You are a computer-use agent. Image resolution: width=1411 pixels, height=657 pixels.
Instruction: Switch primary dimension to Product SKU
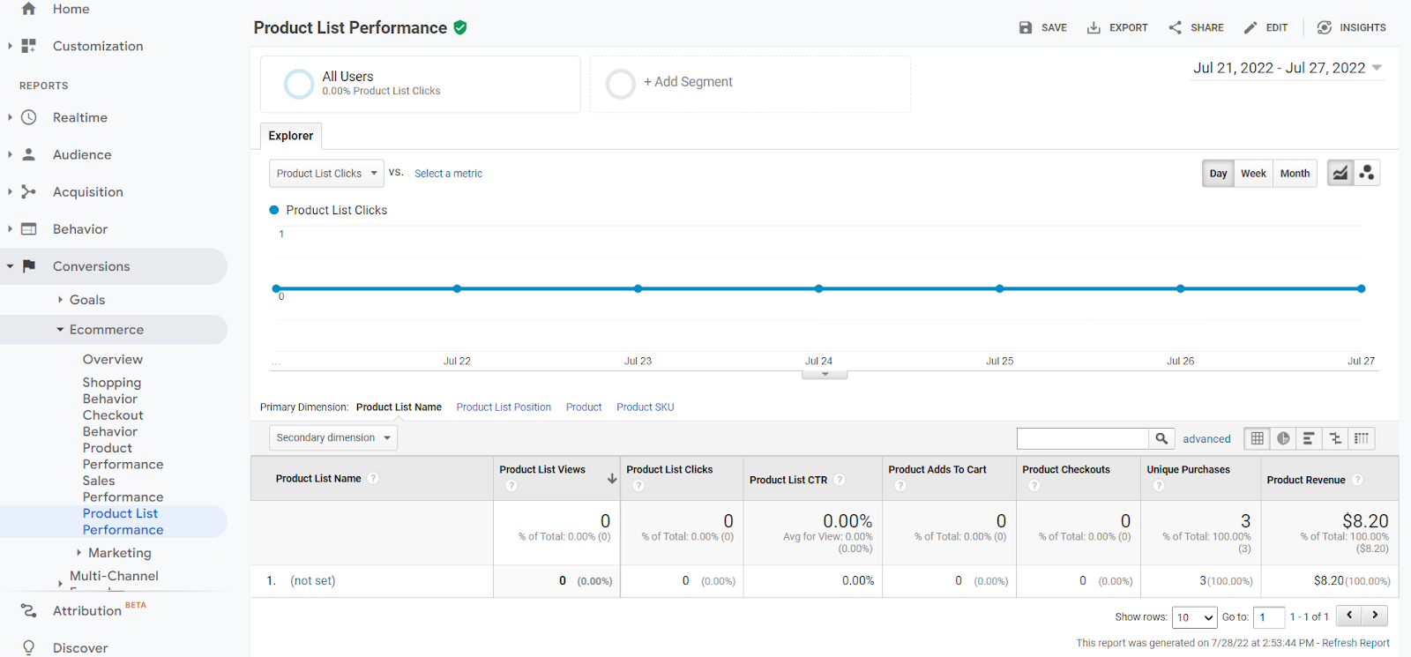(646, 407)
